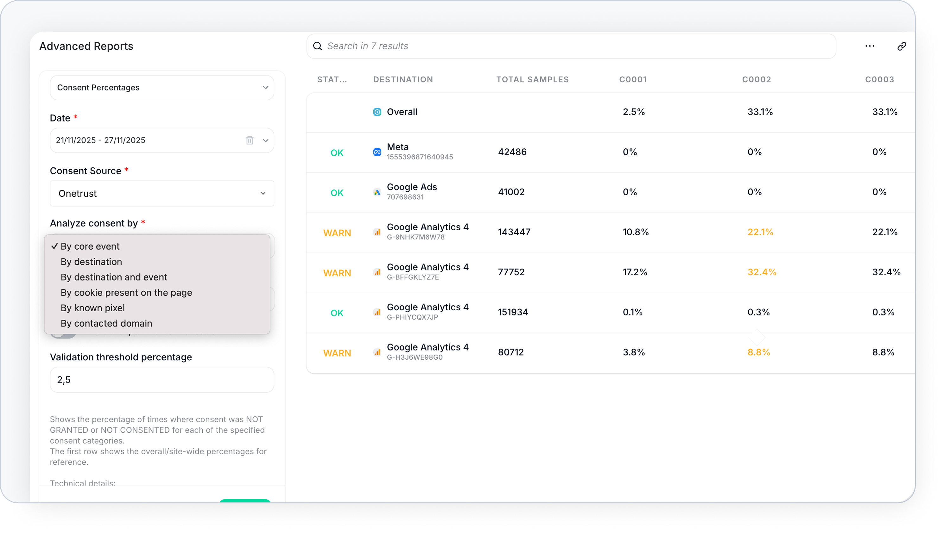Open the three-dots more options menu

click(870, 46)
